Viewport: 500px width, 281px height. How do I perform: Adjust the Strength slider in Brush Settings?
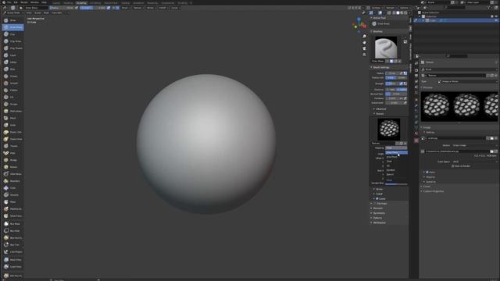tap(392, 84)
